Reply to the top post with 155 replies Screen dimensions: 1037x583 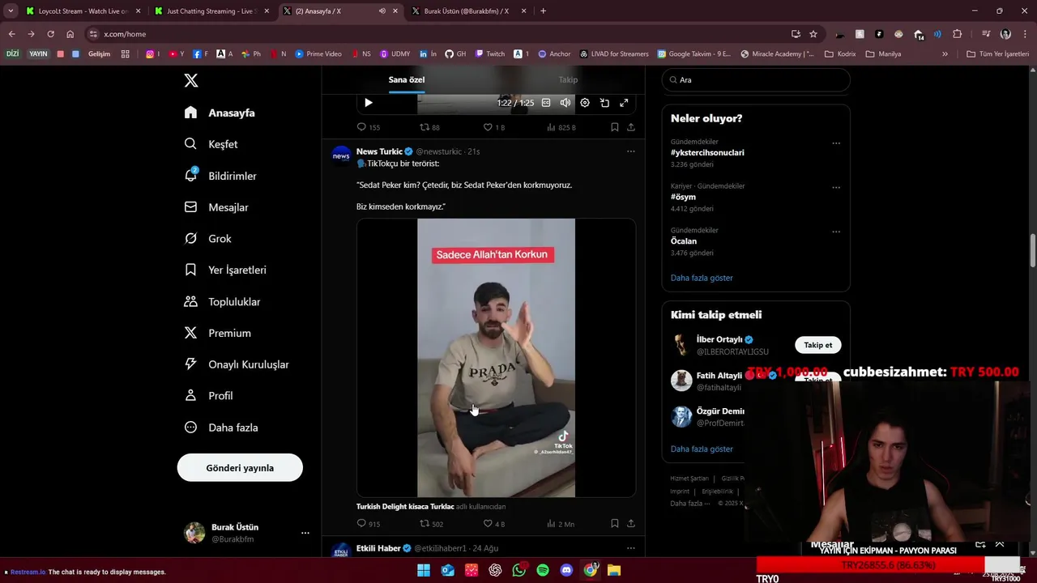(x=369, y=127)
